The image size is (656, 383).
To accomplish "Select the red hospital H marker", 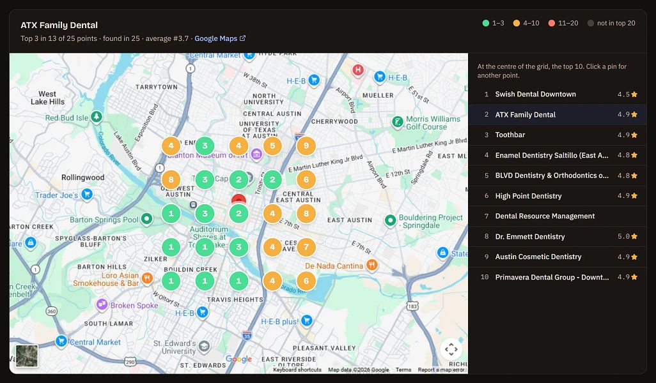I will coord(357,70).
